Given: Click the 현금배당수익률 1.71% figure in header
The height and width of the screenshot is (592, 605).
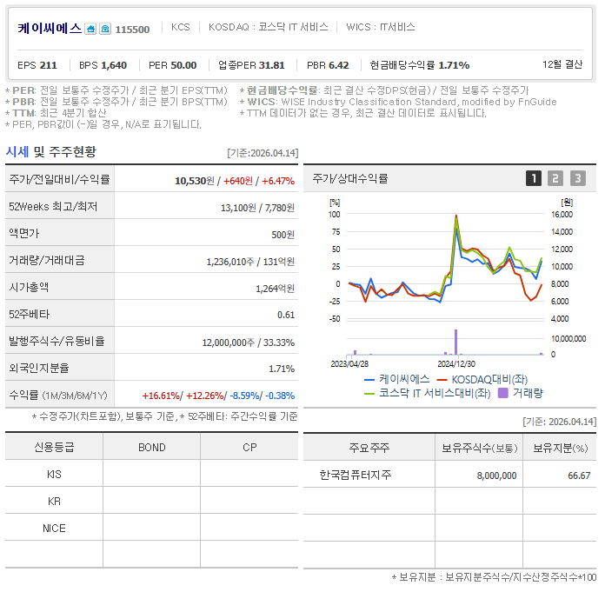Looking at the screenshot, I should pyautogui.click(x=420, y=65).
